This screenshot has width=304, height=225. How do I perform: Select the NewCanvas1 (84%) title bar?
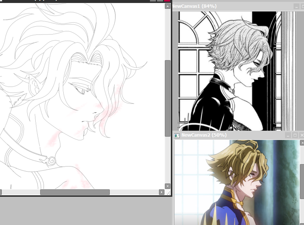coord(238,6)
